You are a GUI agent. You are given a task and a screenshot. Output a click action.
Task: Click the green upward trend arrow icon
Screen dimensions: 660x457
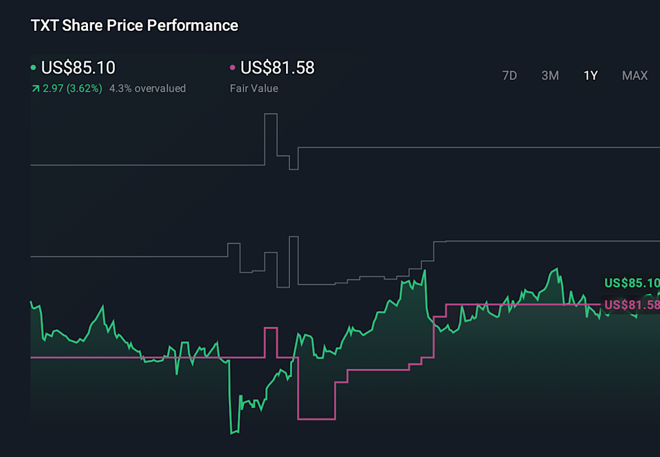pos(34,88)
